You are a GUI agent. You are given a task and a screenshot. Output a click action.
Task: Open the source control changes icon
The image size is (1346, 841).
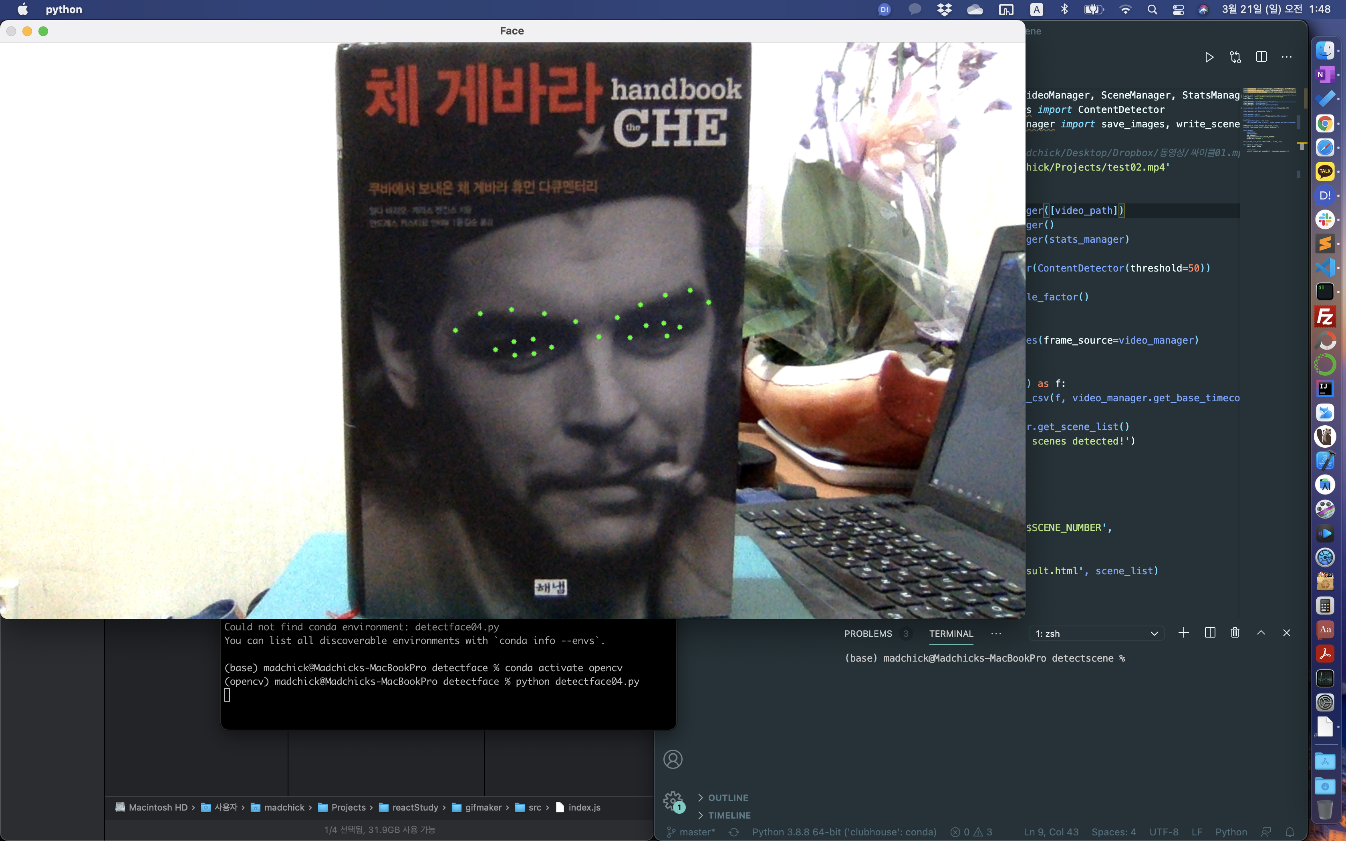1235,57
